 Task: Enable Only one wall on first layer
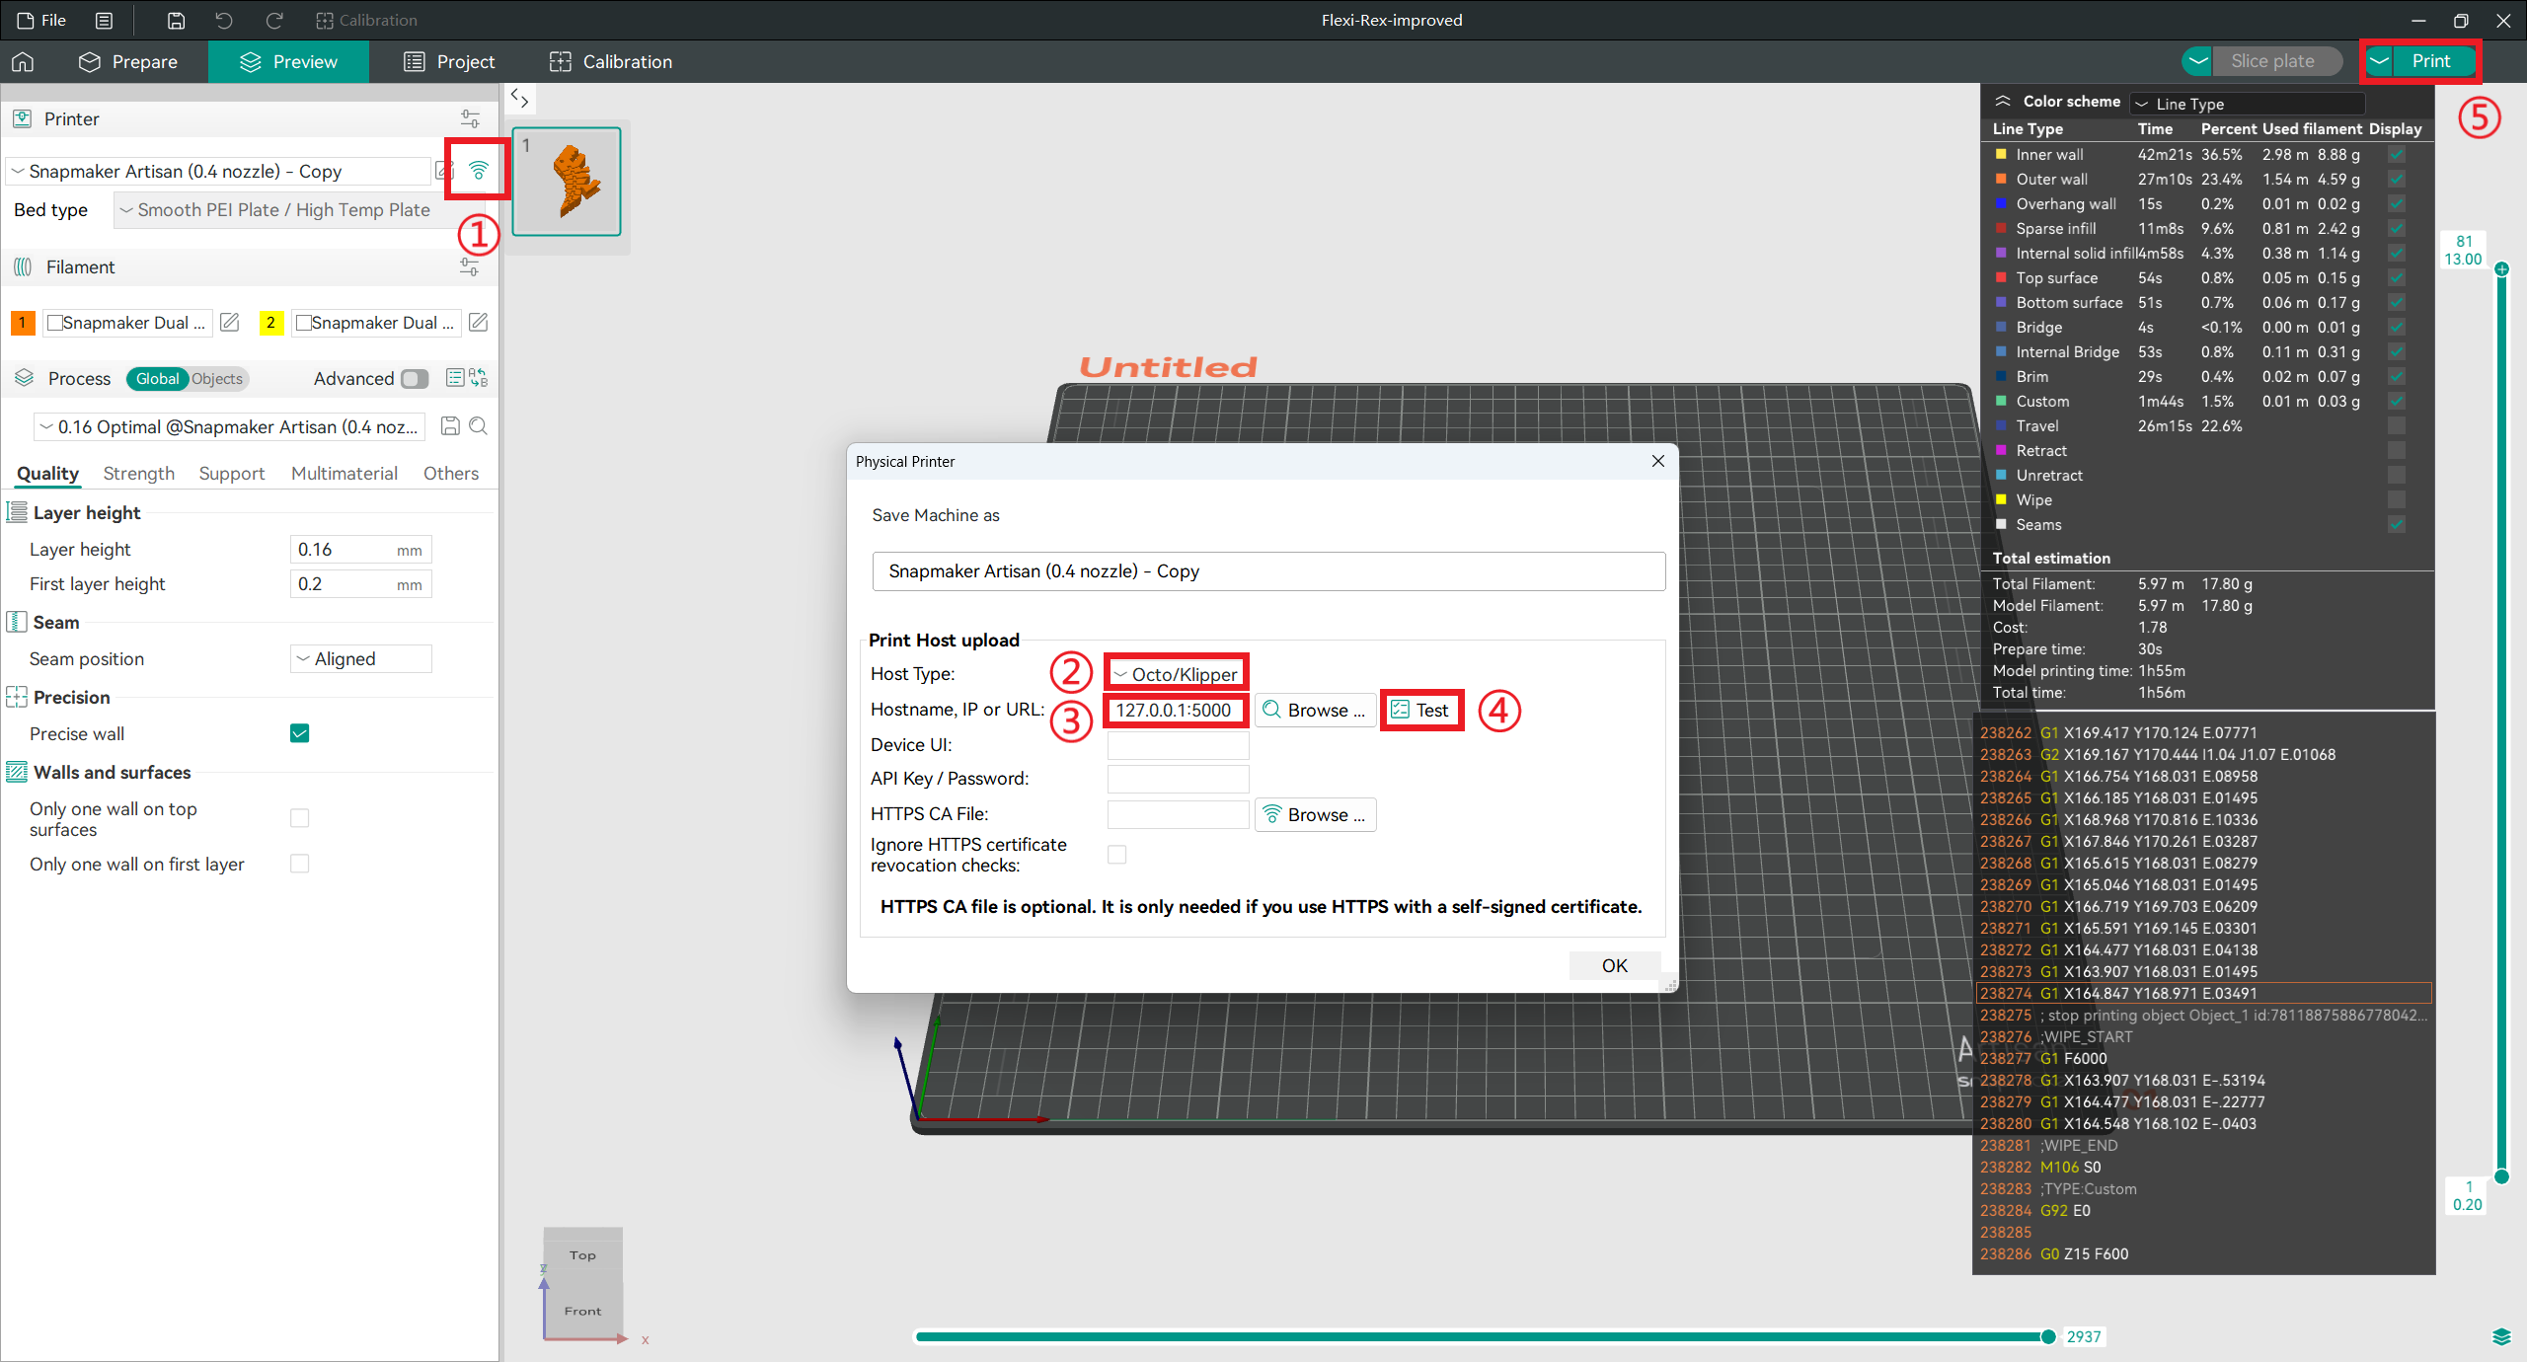pos(299,864)
